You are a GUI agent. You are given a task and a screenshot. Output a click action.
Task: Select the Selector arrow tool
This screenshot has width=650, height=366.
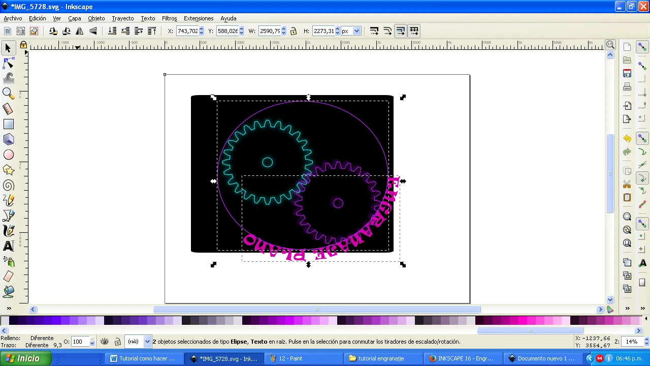point(8,48)
